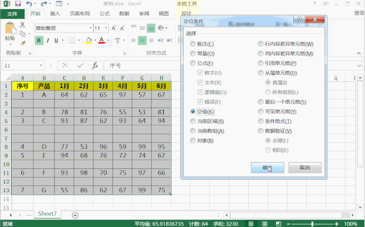Open the font color dropdown arrow

pyautogui.click(x=108, y=40)
